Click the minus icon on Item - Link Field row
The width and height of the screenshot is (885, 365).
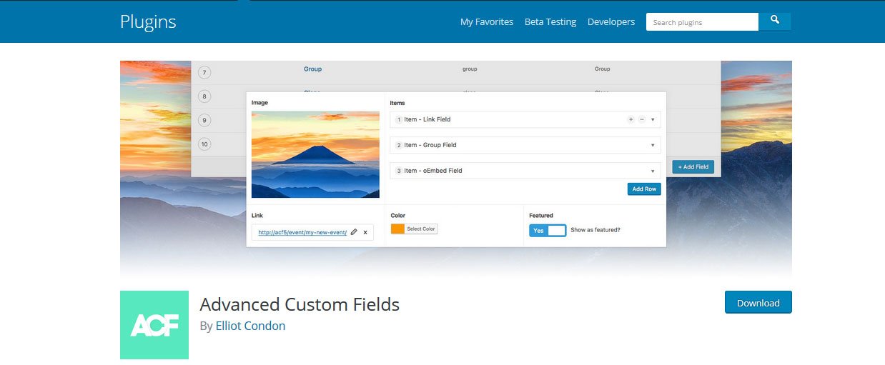coord(641,120)
